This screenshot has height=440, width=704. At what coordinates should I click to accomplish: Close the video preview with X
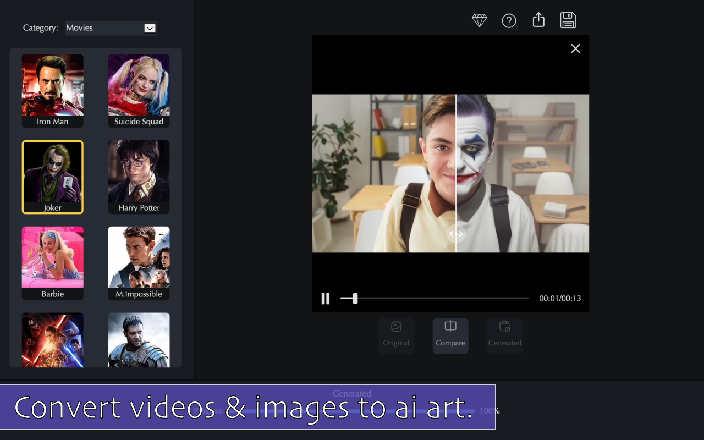[575, 48]
